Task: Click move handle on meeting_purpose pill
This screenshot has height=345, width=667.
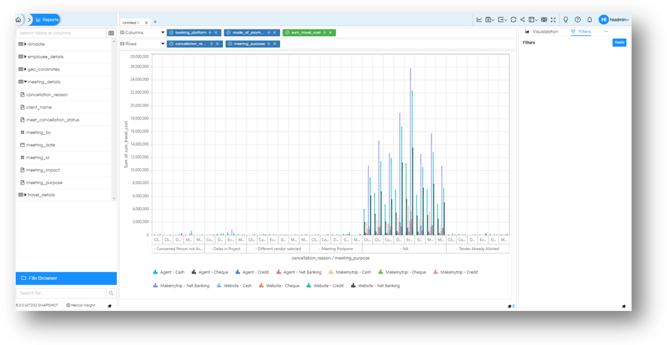Action: point(269,44)
